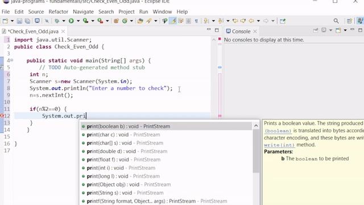The height and width of the screenshot is (205, 364).
Task: Click the Pin Editor icon
Action: coord(283,21)
